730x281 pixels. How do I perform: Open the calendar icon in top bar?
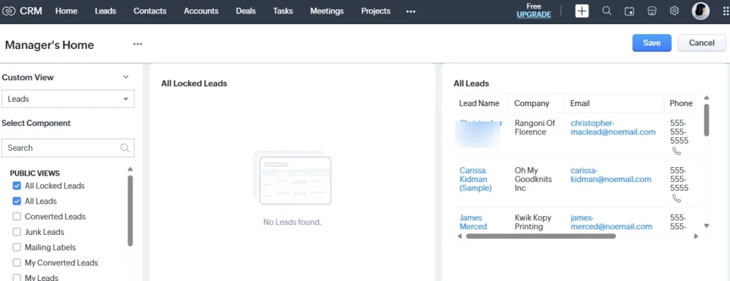coord(629,11)
